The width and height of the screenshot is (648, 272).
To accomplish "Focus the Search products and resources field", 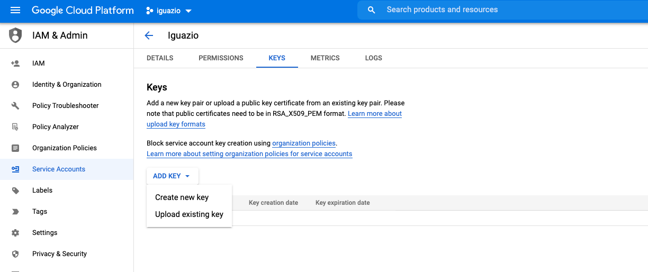I will tap(503, 10).
